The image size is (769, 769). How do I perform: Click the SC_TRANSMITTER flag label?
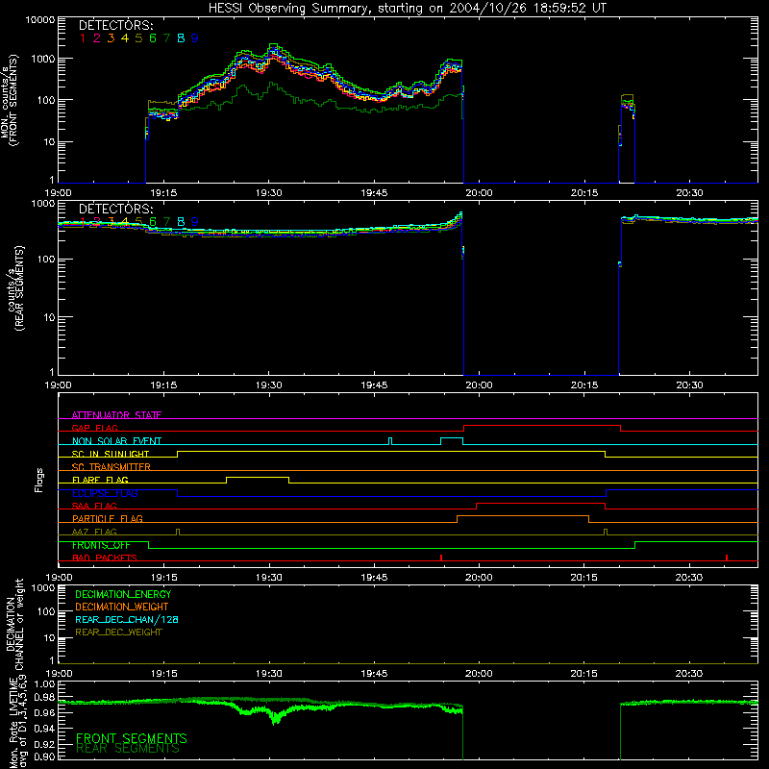point(112,467)
